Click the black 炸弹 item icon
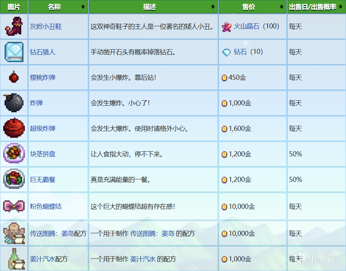 click(13, 103)
